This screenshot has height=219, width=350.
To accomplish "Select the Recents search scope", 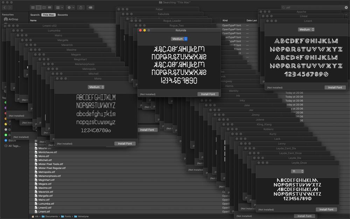I will click(63, 15).
